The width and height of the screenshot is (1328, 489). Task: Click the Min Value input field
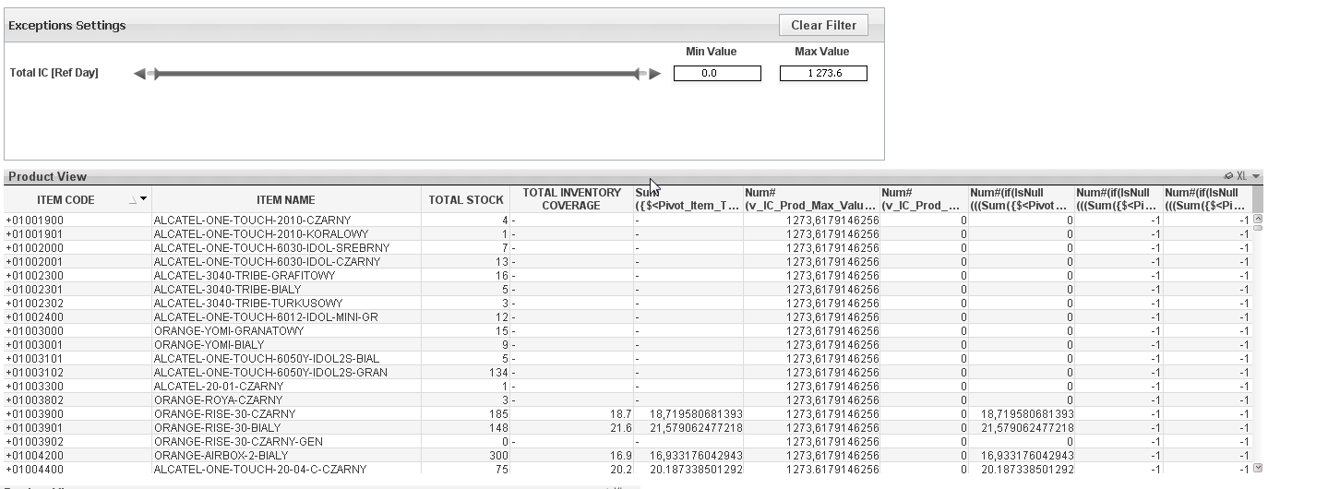[x=717, y=74]
